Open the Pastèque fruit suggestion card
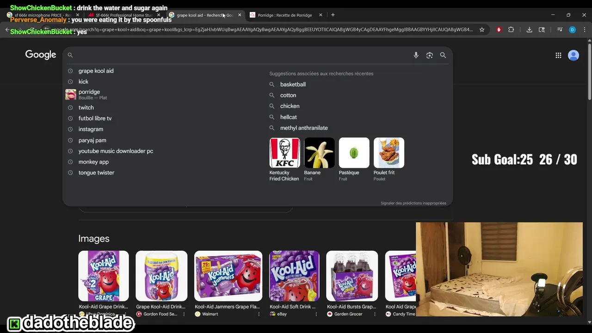The width and height of the screenshot is (592, 333). (354, 159)
